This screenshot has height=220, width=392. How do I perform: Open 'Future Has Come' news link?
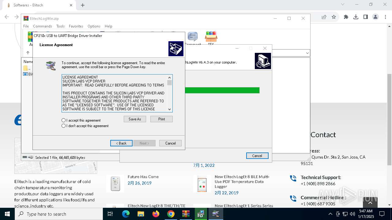click(143, 177)
